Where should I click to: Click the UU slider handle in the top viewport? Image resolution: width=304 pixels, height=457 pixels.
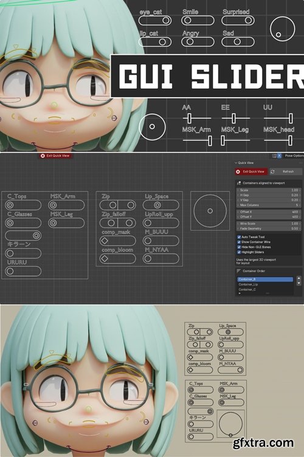tap(291, 119)
